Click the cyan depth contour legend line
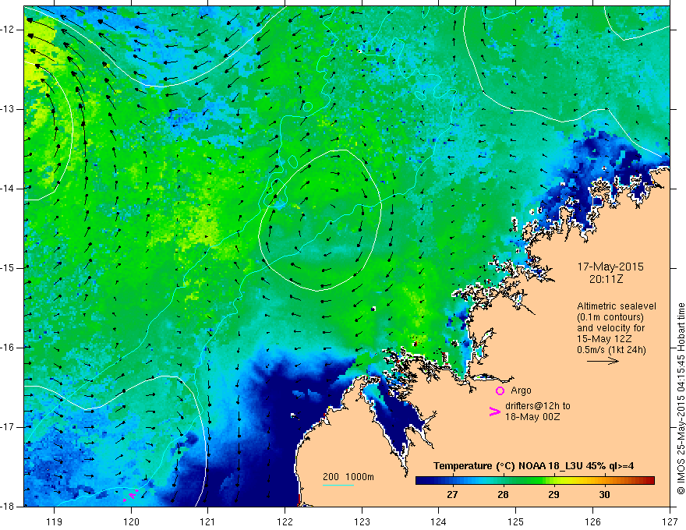686x530 pixels. click(338, 485)
